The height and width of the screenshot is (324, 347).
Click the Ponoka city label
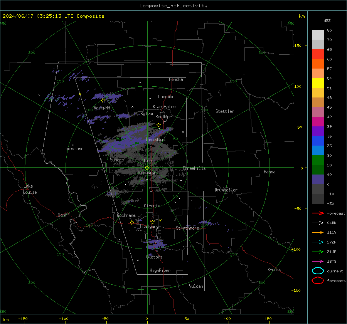176,79
